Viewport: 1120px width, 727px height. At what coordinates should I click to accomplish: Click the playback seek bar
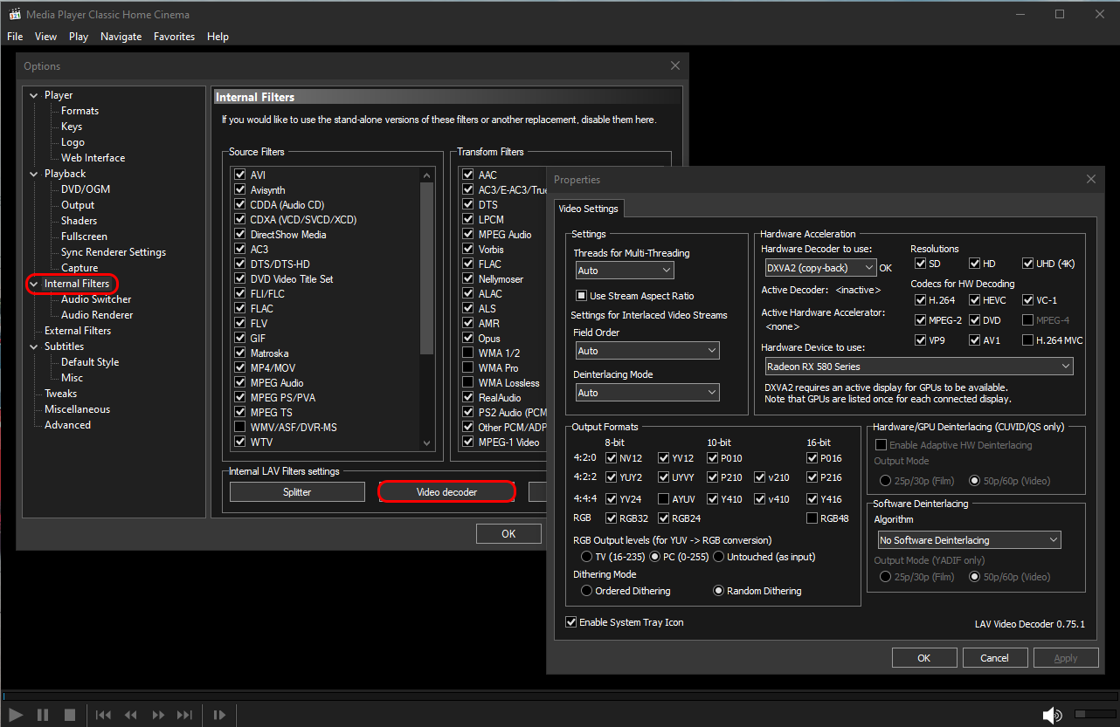pyautogui.click(x=559, y=696)
